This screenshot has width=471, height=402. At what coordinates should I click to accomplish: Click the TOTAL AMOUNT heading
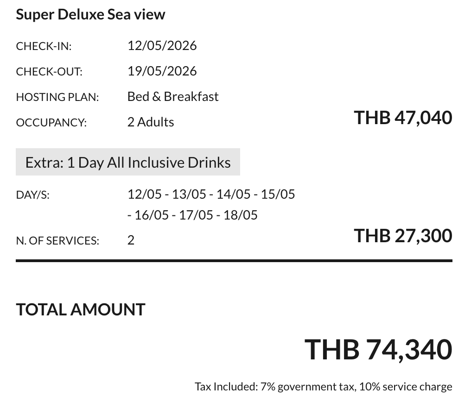tap(81, 309)
